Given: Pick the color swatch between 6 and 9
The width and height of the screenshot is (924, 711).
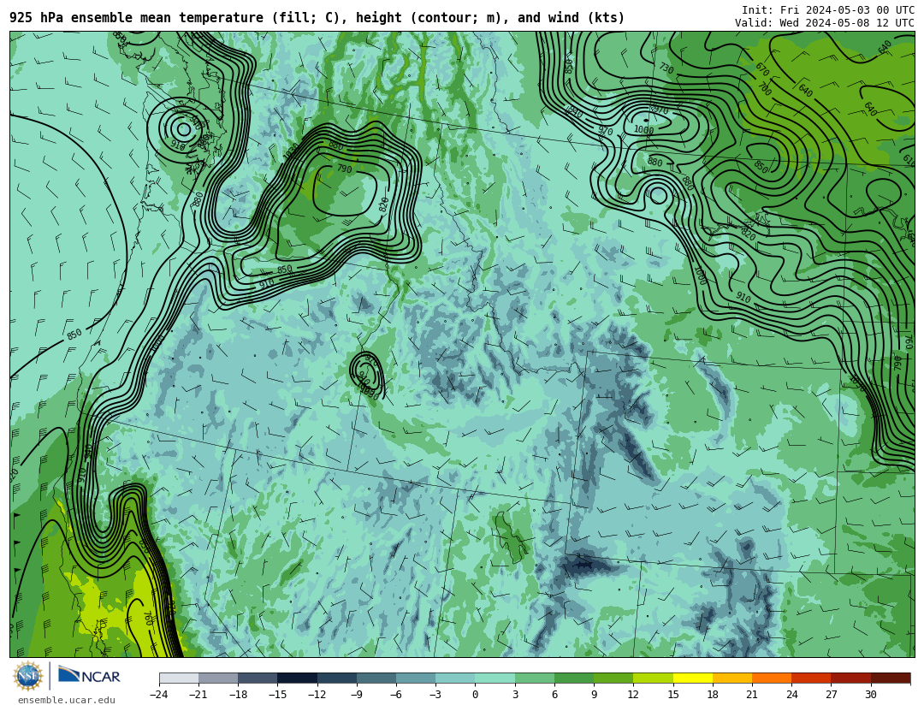Looking at the screenshot, I should coord(574,678).
